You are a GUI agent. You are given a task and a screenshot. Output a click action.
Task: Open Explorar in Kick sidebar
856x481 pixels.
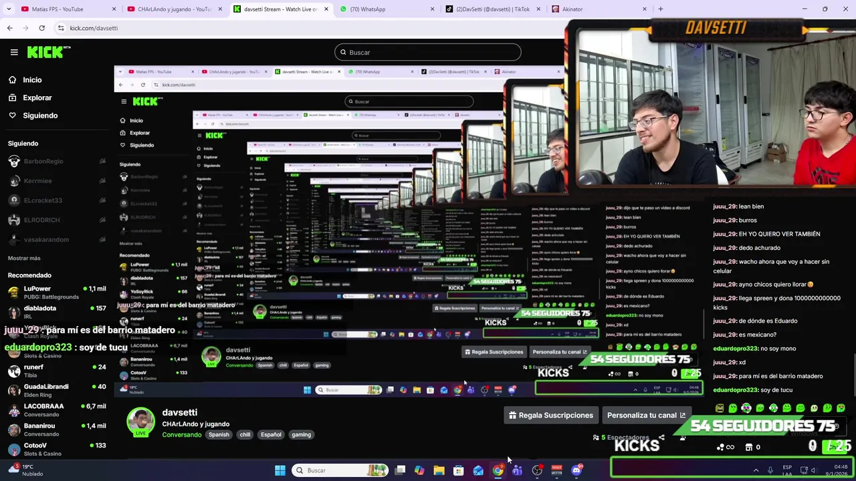tap(37, 98)
